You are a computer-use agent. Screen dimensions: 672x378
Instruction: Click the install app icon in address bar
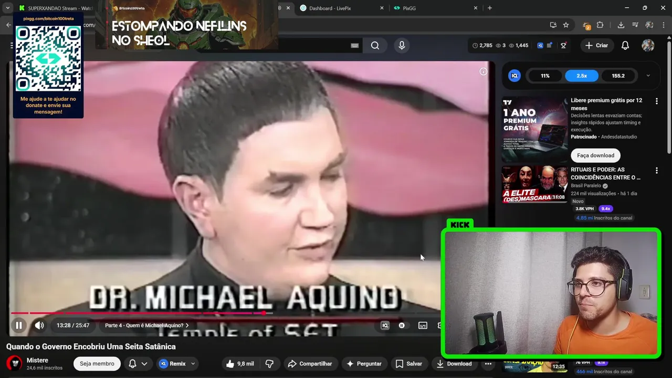553,25
